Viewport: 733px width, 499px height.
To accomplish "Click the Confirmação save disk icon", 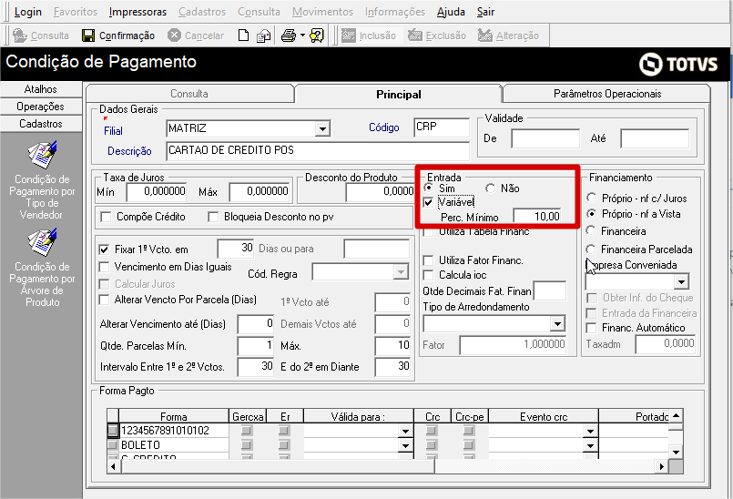I will [88, 36].
